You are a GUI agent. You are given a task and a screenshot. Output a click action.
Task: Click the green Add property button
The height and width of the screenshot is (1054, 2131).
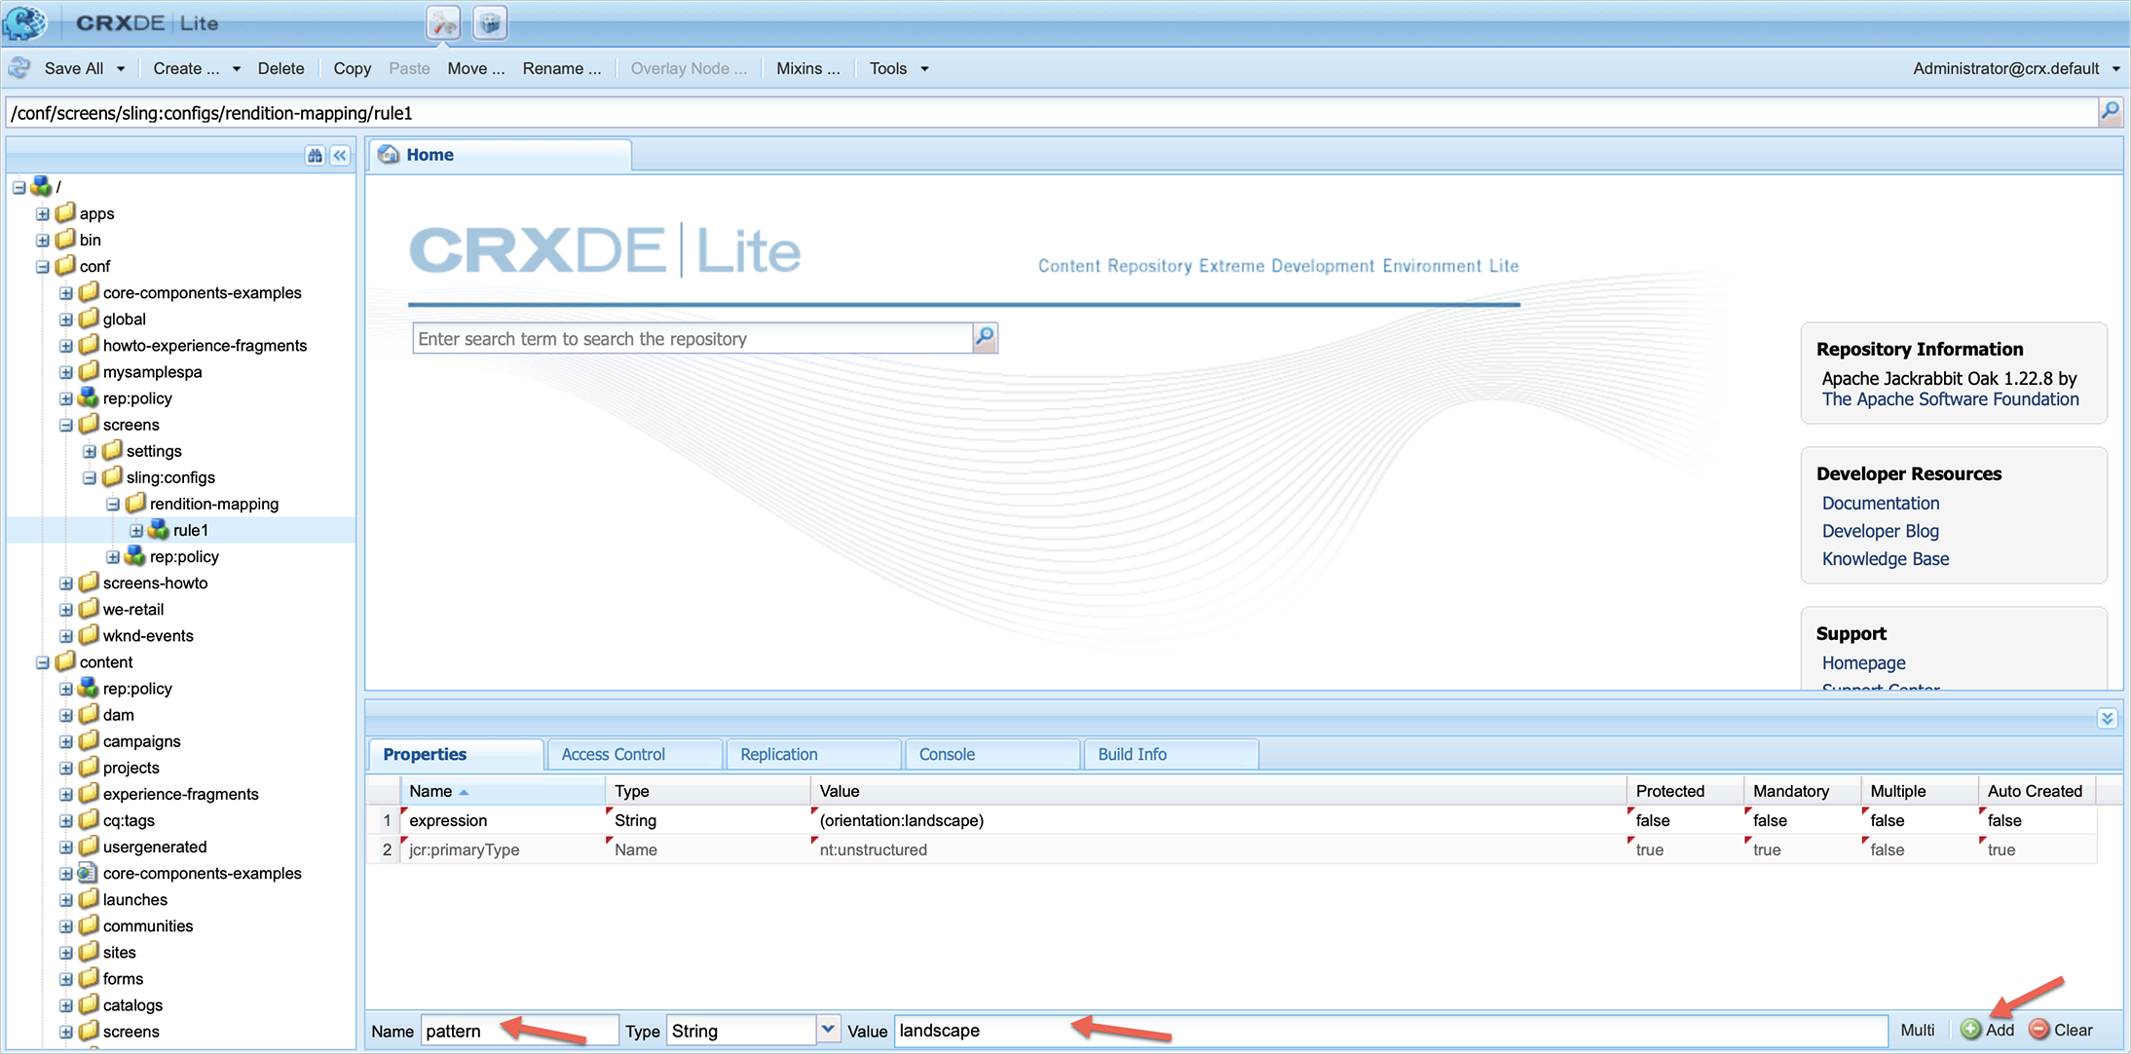1988,1030
